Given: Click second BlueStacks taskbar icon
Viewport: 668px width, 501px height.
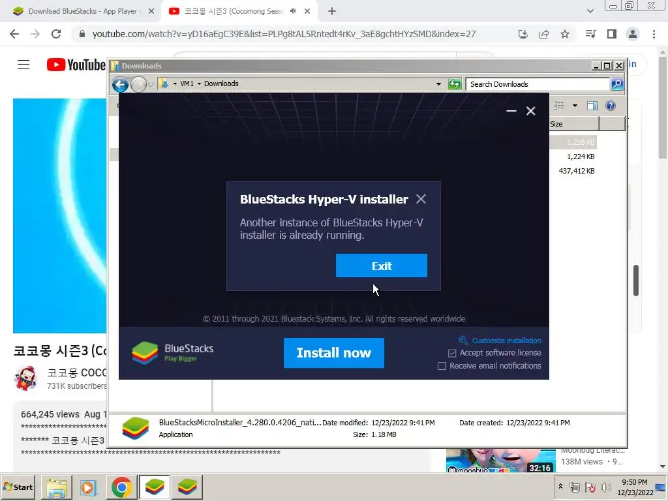Looking at the screenshot, I should pyautogui.click(x=187, y=487).
